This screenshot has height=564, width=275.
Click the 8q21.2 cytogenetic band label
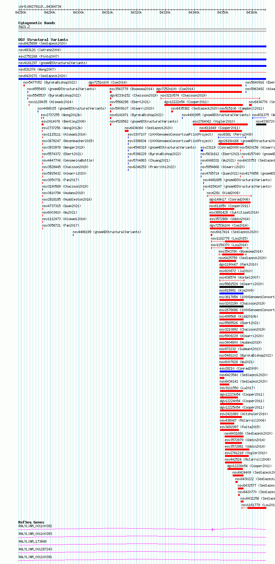click(x=24, y=27)
